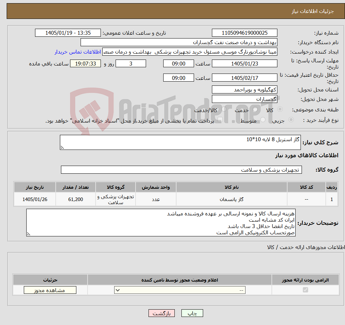The height and width of the screenshot is (325, 345).
Task: Click the گروه کالا table column header
Action: [x=116, y=187]
